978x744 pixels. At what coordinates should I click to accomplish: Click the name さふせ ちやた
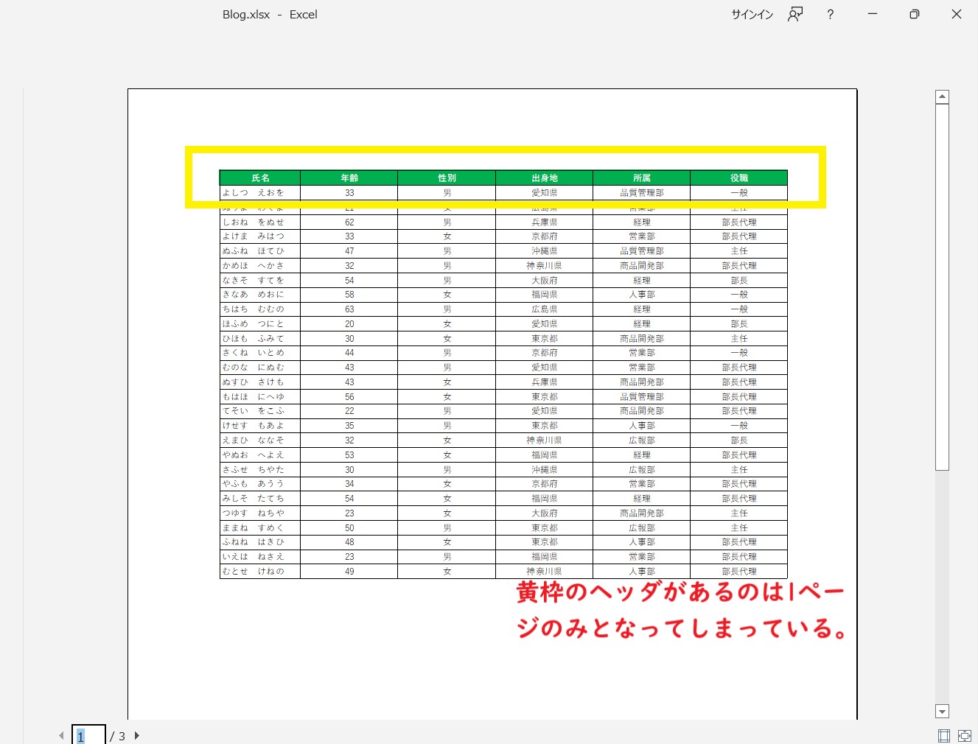[x=254, y=470]
